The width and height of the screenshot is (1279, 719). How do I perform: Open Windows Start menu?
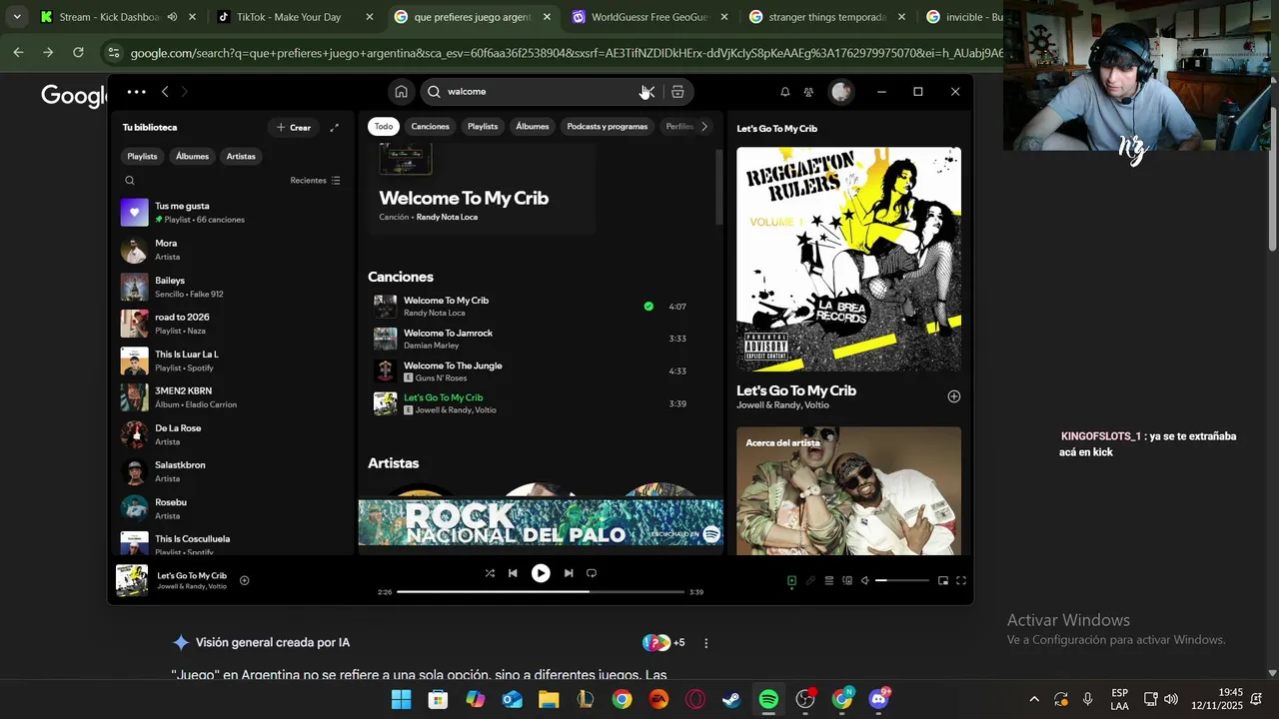[401, 699]
